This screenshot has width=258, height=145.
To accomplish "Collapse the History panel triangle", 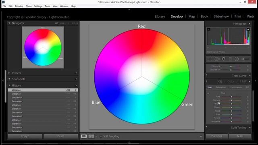I will click(9, 85).
